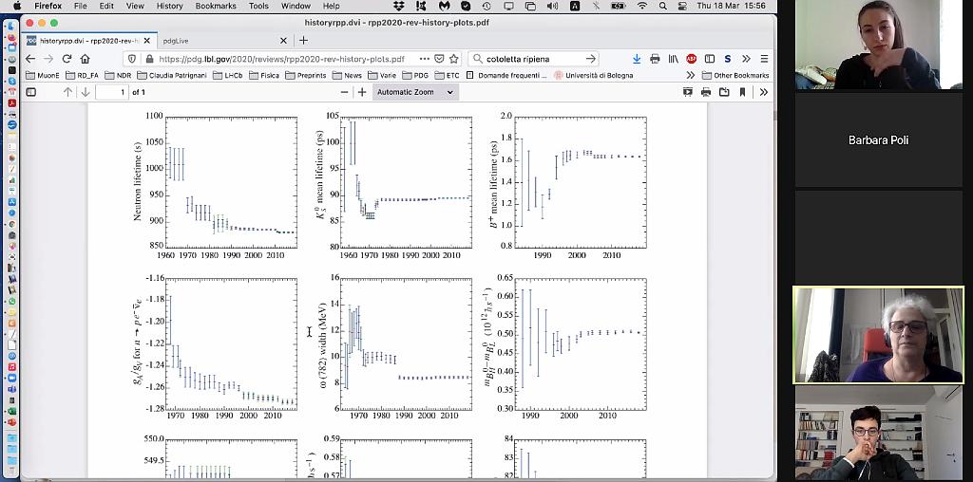Viewport: 973px width, 482px height.
Task: Go back to previous page in Firefox
Action: click(x=30, y=59)
